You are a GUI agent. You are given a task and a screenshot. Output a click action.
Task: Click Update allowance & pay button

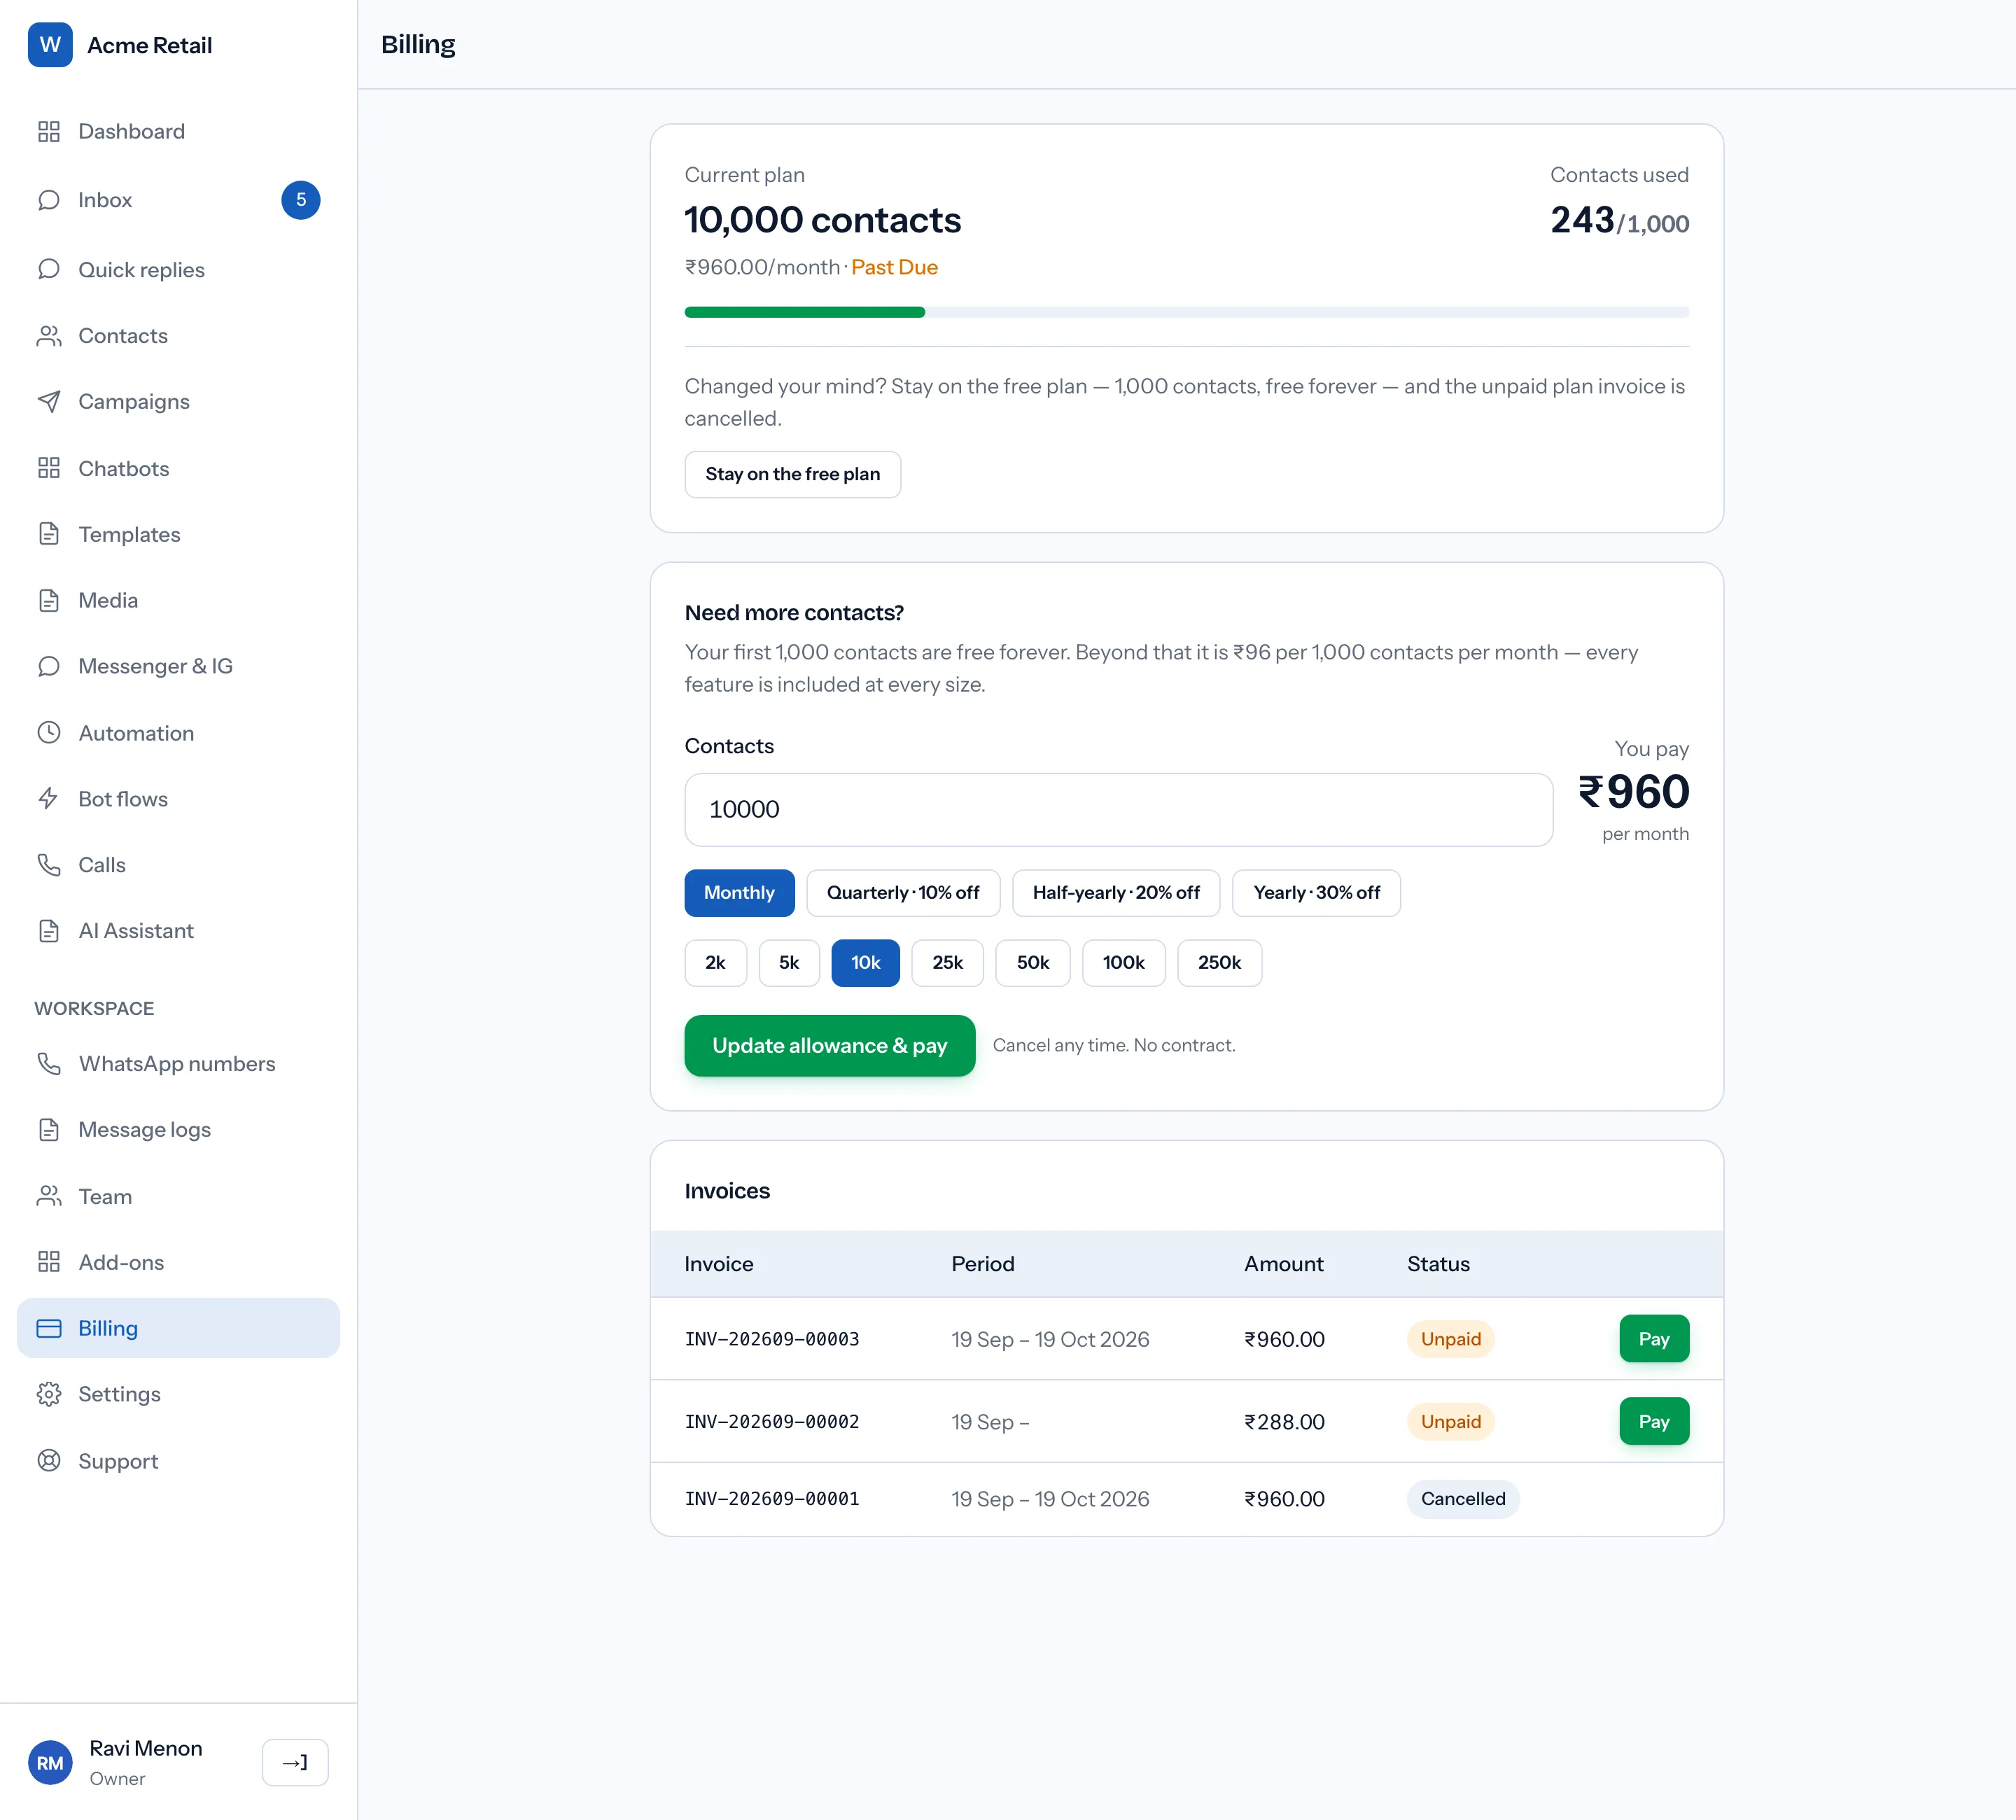(830, 1046)
